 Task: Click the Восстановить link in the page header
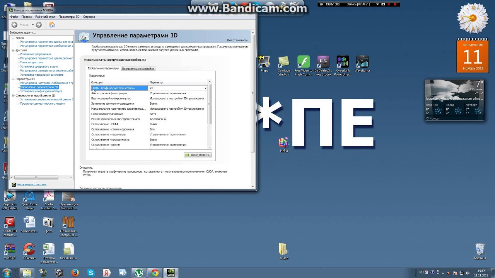click(237, 40)
